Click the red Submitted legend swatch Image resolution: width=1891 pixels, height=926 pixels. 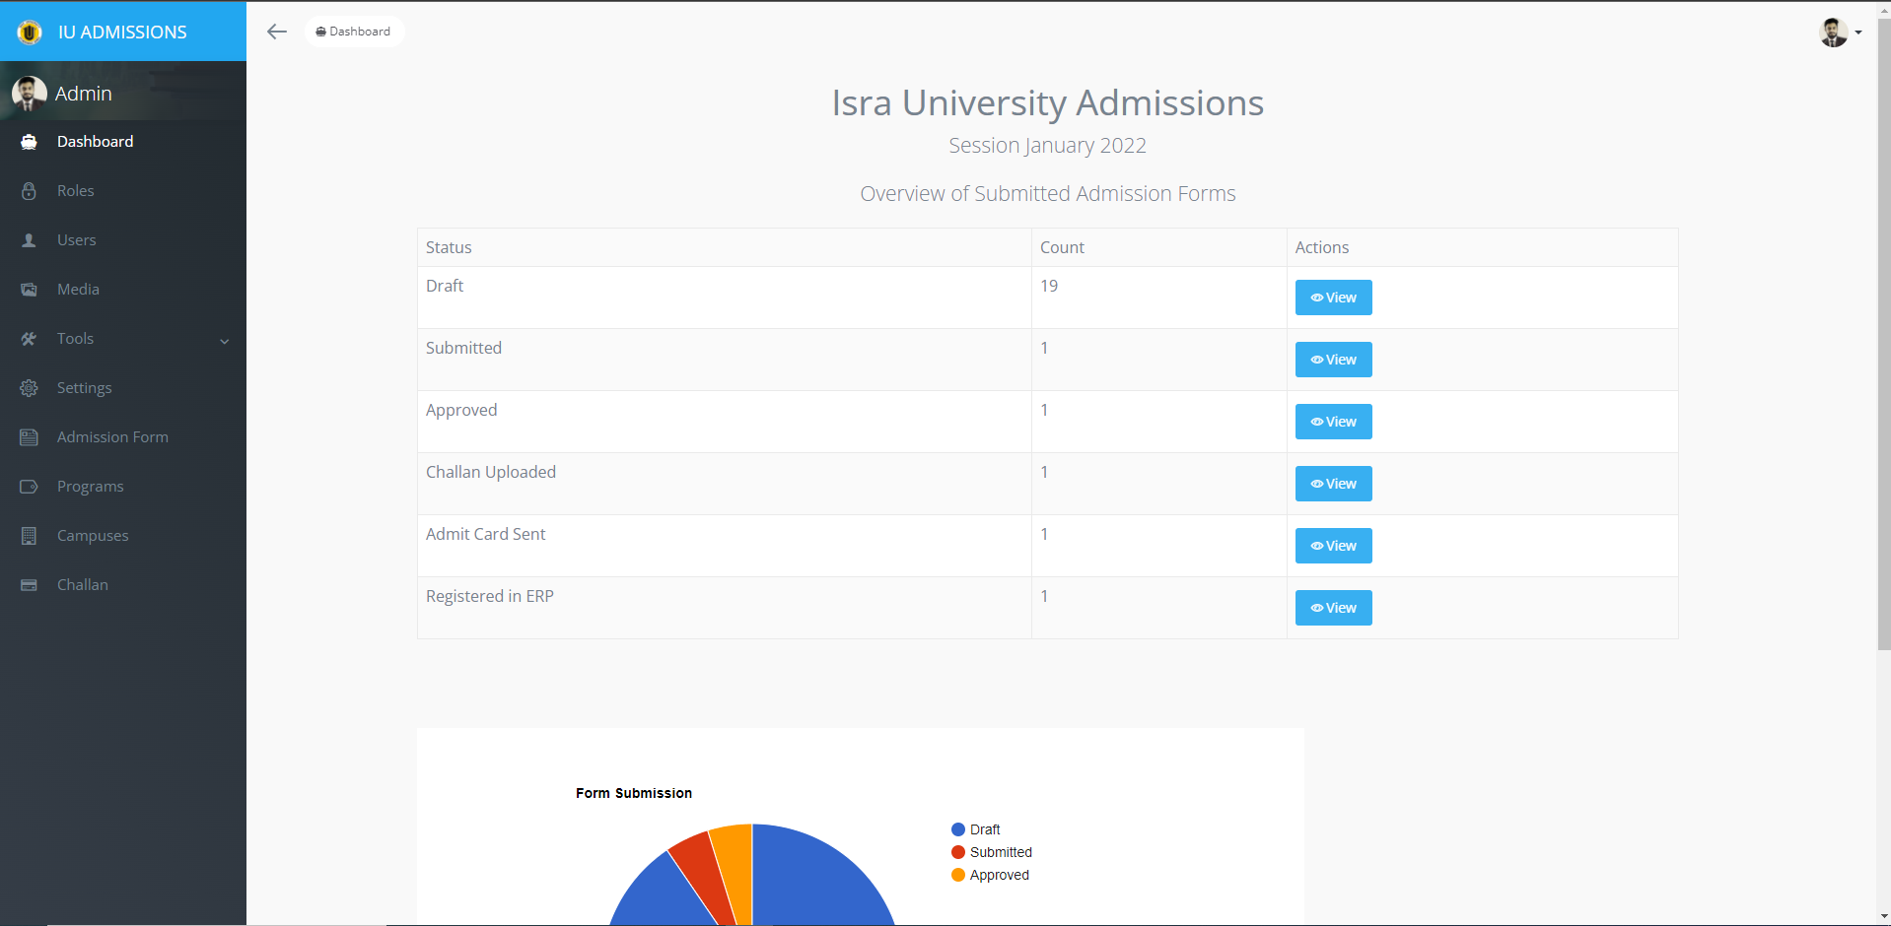(x=957, y=852)
